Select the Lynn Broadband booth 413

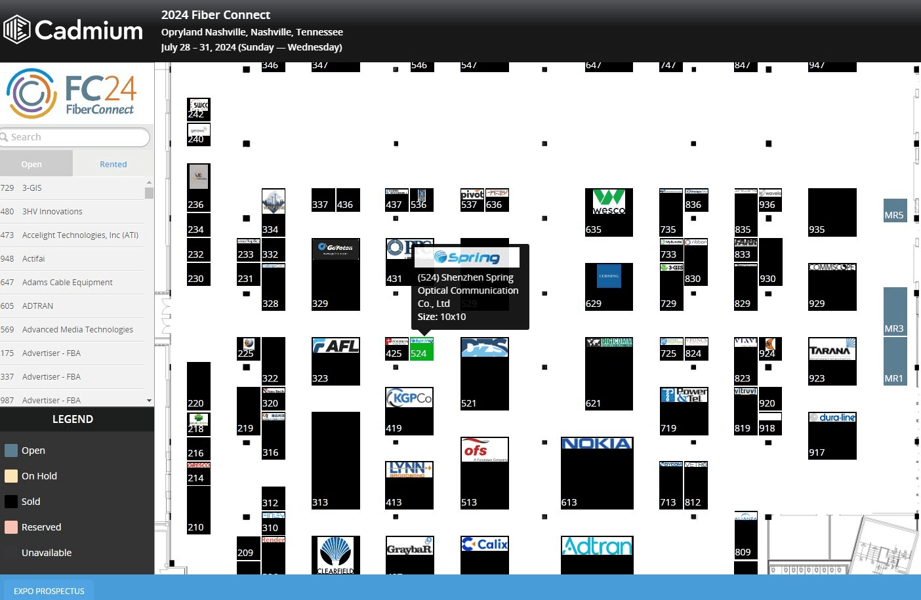click(x=409, y=485)
